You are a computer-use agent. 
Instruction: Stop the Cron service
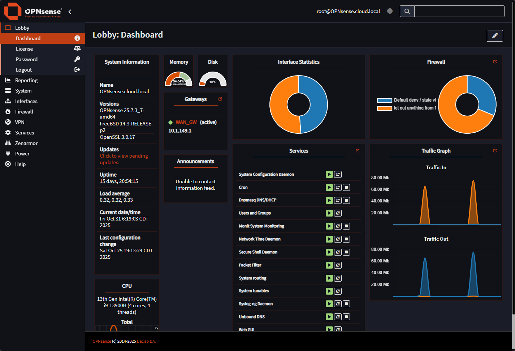point(346,188)
